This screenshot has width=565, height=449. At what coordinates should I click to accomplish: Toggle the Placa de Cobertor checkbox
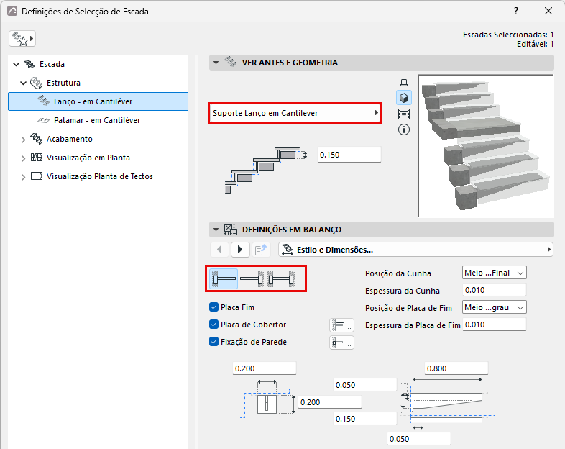click(213, 325)
